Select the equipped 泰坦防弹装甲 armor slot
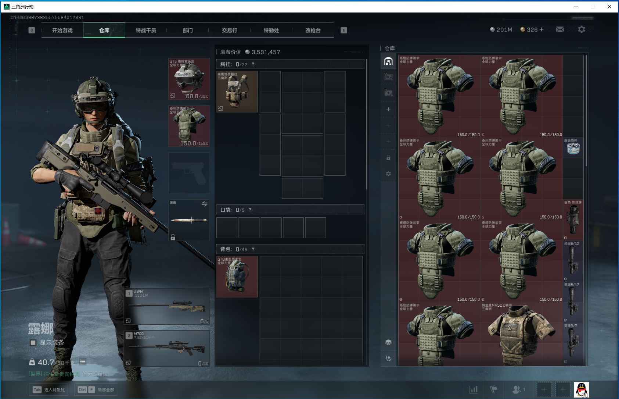Screen dimensions: 619x399 (189, 126)
